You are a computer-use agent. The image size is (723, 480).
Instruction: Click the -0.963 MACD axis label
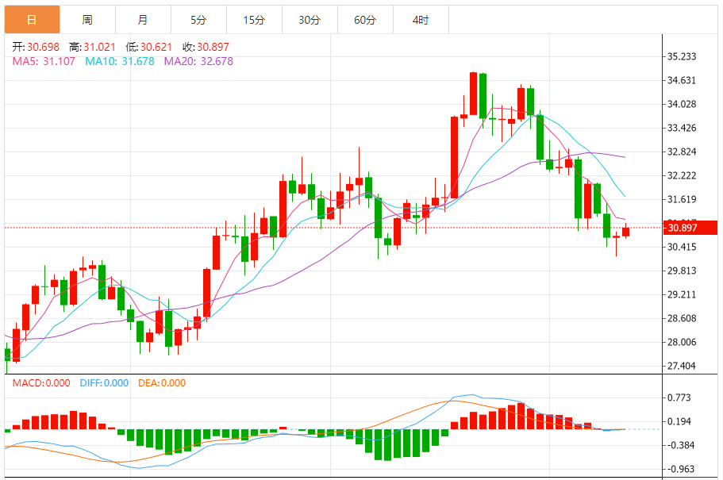(679, 469)
